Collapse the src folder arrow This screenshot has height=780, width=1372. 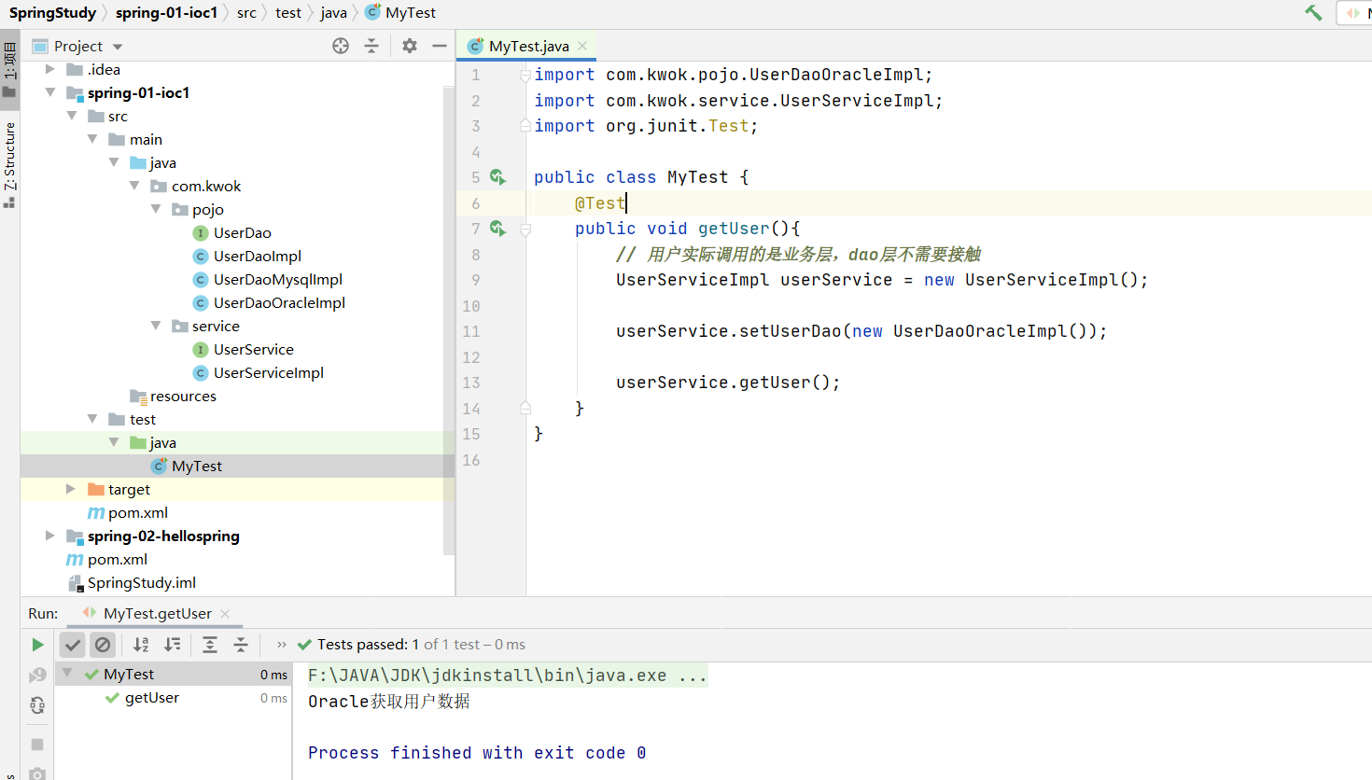click(72, 116)
